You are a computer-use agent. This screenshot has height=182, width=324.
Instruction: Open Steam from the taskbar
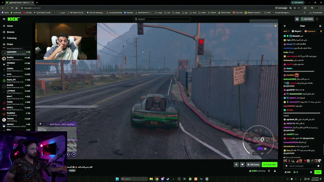tap(168, 179)
